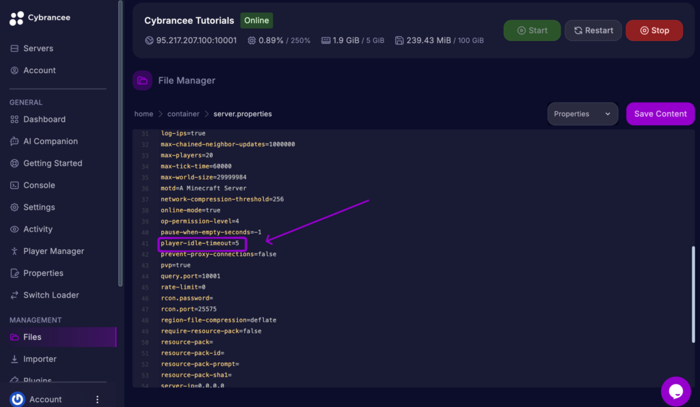This screenshot has height=407, width=700.
Task: Open the account three-dot menu
Action: coord(97,399)
